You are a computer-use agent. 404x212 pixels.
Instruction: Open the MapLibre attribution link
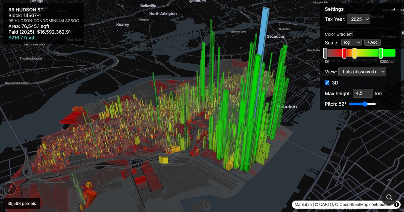click(303, 205)
